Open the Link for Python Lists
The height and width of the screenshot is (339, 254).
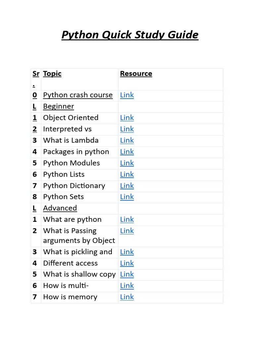click(x=127, y=174)
